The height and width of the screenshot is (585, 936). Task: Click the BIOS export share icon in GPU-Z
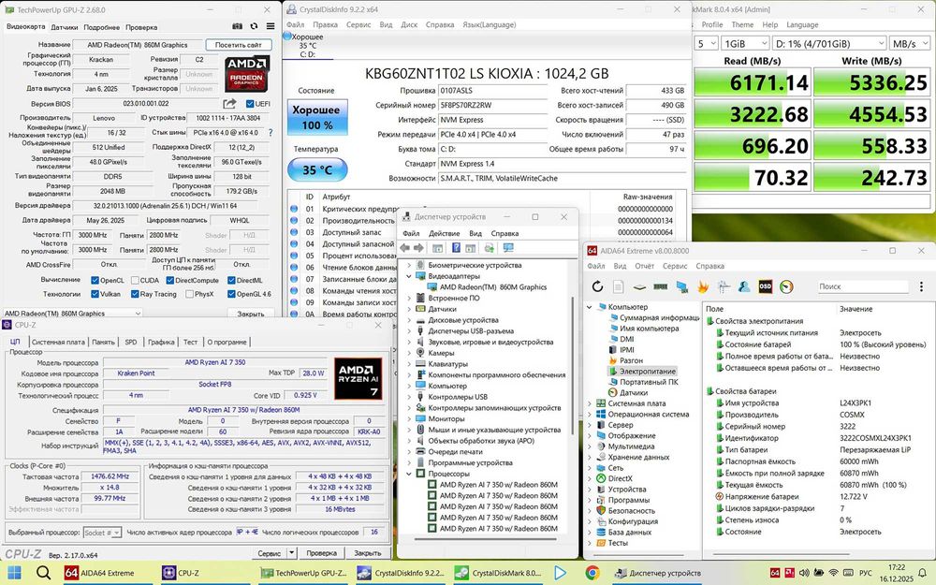(x=230, y=103)
